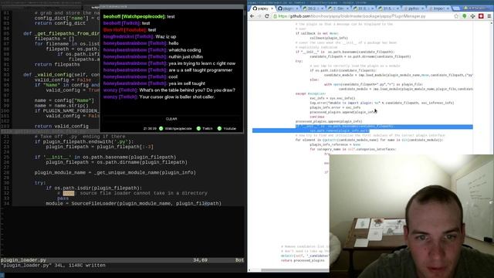Click CLEAR in the chat window
The image size is (494, 278).
click(x=171, y=119)
